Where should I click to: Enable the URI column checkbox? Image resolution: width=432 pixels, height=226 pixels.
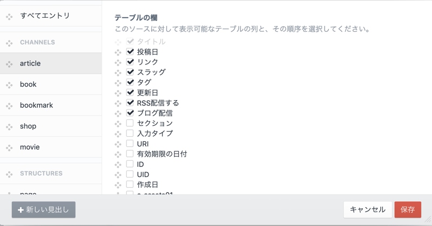[130, 144]
